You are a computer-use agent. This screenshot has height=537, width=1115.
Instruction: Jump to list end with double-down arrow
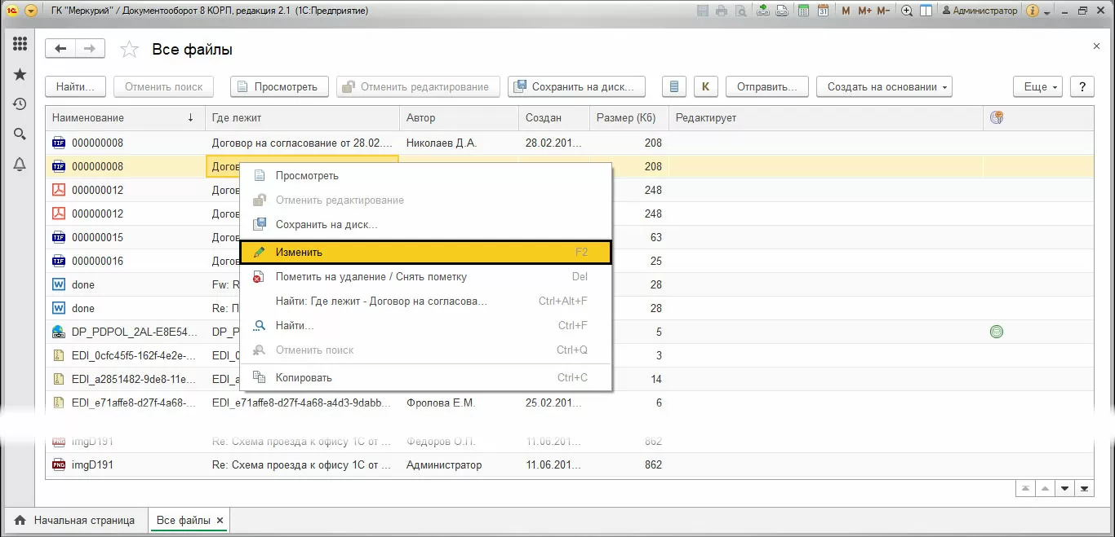(x=1084, y=488)
